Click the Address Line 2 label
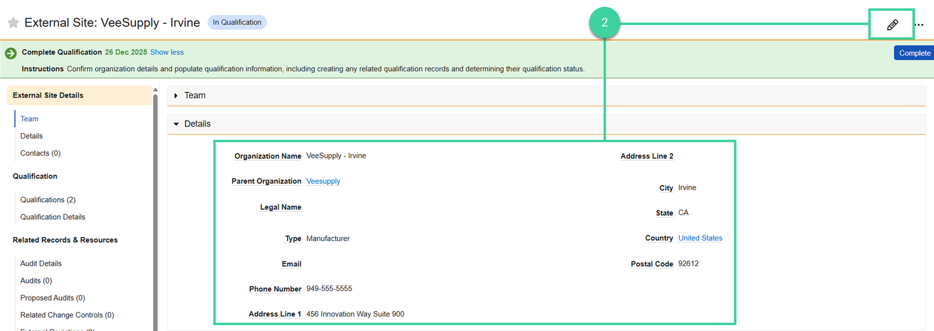Image resolution: width=934 pixels, height=331 pixels. coord(647,156)
